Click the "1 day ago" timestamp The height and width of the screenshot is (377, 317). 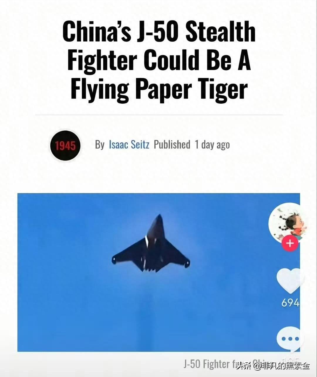point(212,145)
